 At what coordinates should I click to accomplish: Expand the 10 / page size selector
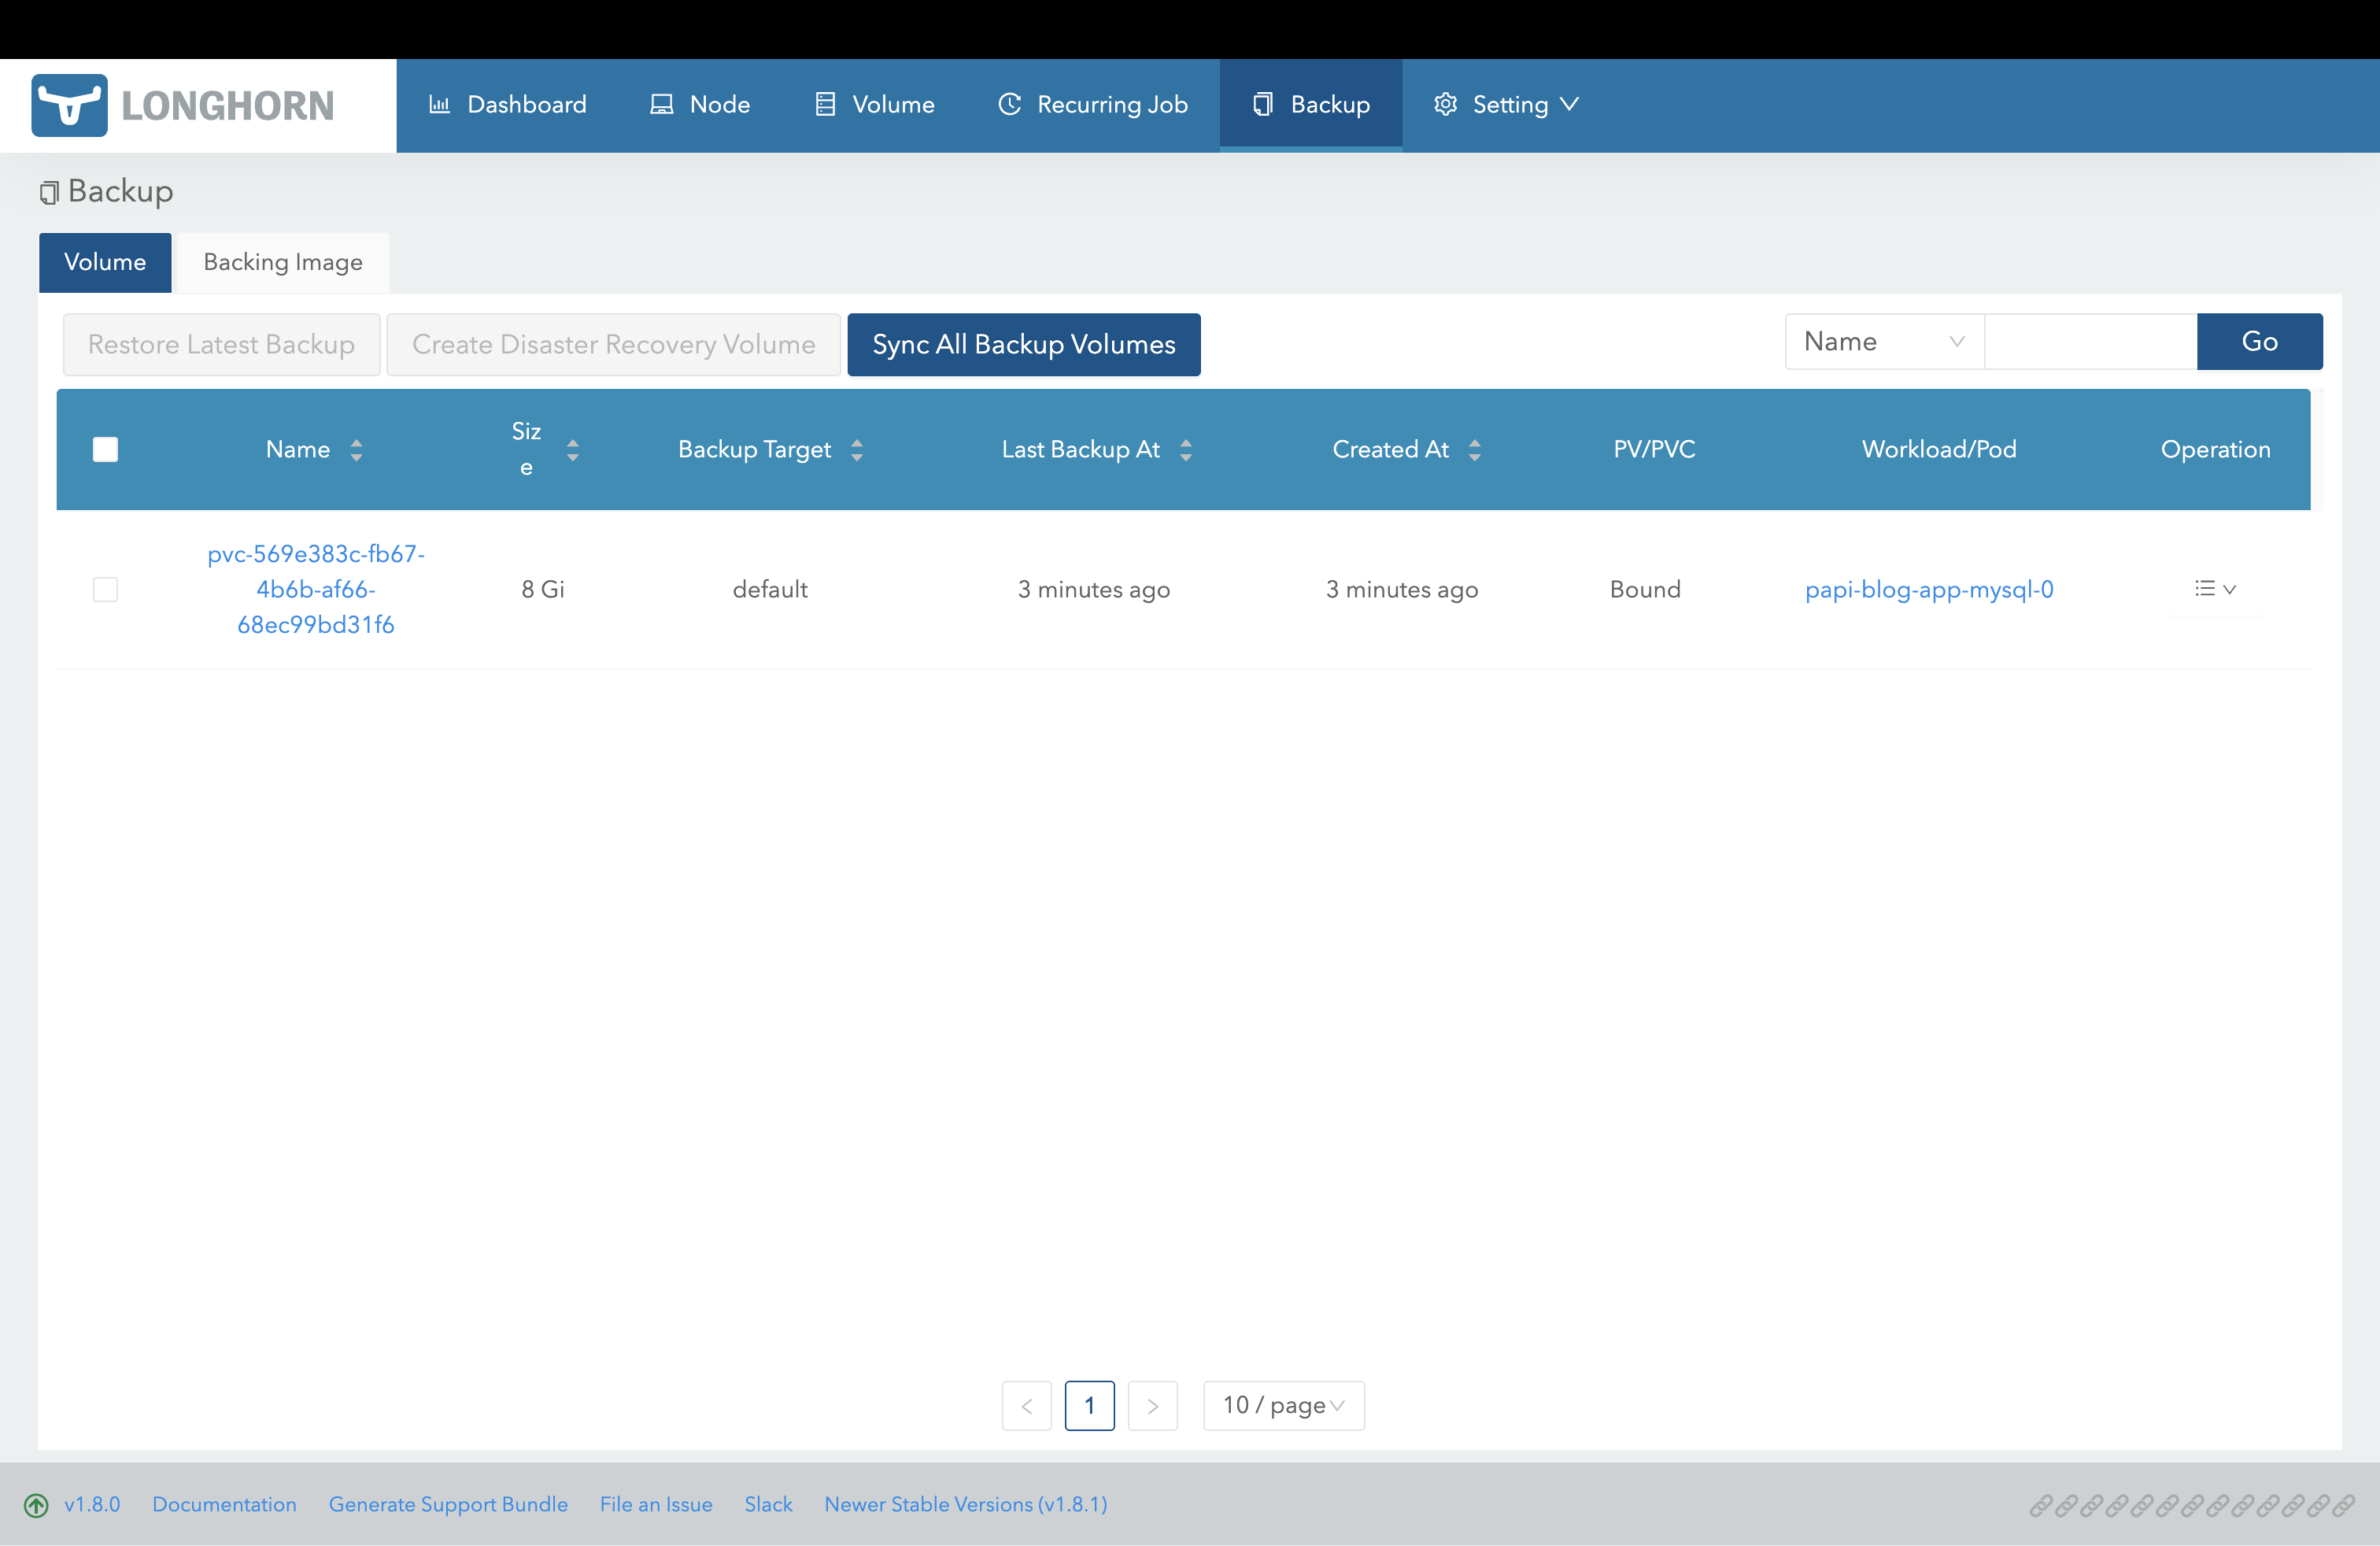pyautogui.click(x=1283, y=1405)
